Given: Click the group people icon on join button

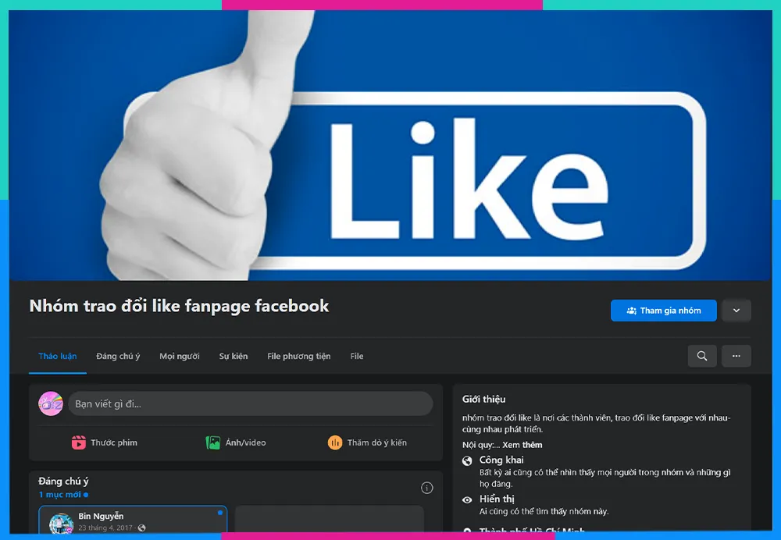Looking at the screenshot, I should tap(632, 311).
